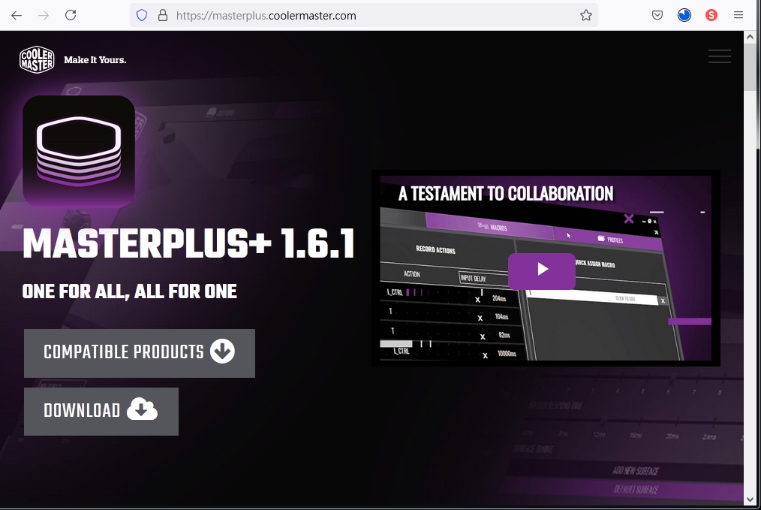Open the site hamburger navigation menu

720,56
